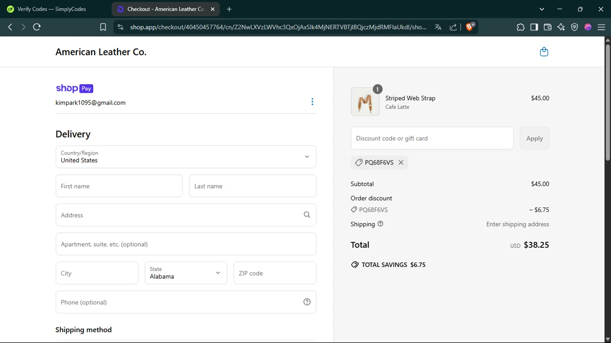
Task: Click the Shop Pay logo
Action: tap(75, 88)
